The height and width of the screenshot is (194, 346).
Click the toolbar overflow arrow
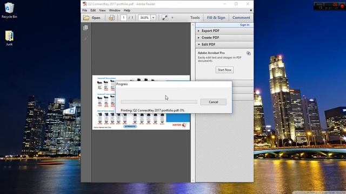point(172,18)
